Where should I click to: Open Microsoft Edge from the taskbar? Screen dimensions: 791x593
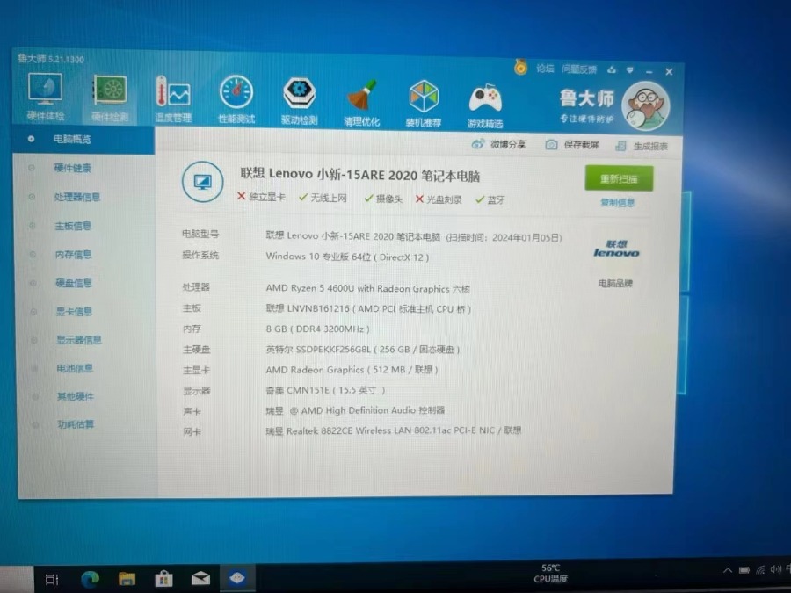pos(90,578)
